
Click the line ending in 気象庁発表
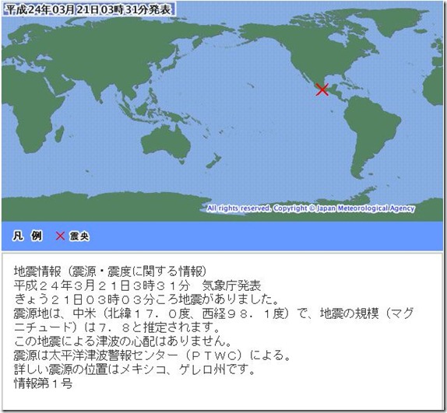click(x=137, y=285)
